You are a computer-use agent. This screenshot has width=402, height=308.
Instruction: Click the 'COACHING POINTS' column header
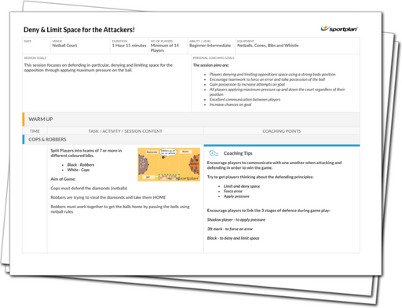pos(282,131)
